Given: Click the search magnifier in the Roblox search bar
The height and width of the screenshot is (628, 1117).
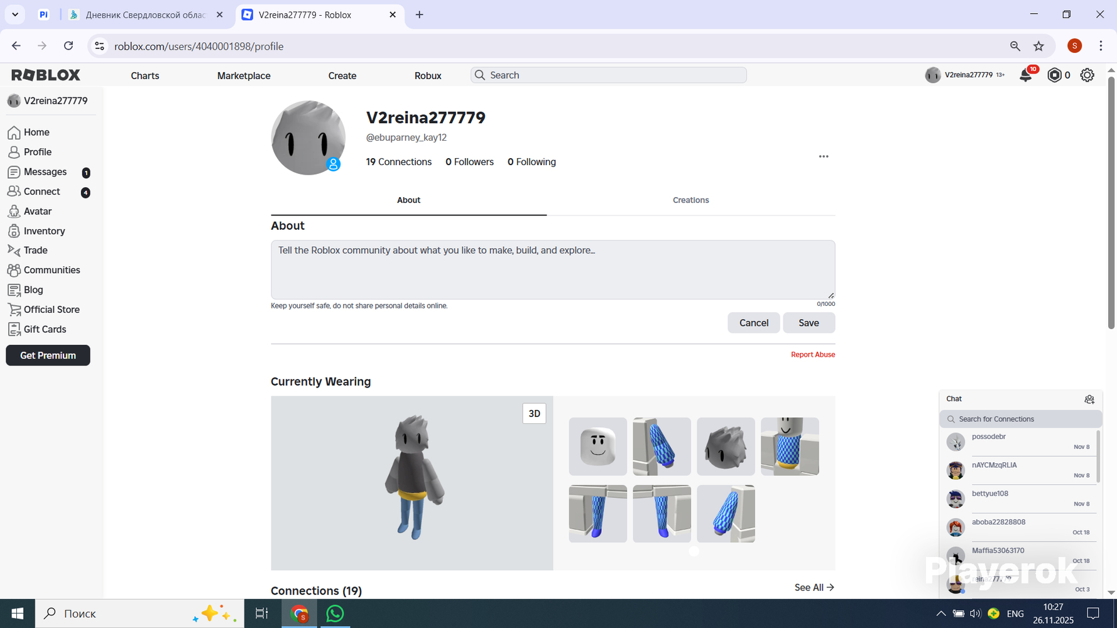Looking at the screenshot, I should pyautogui.click(x=480, y=75).
